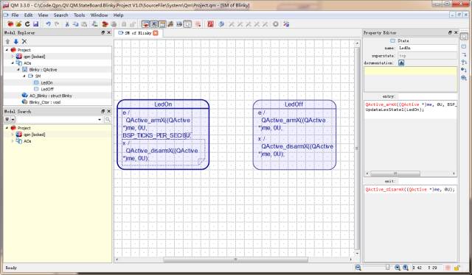Save the model with the floppy disk icon
Viewport: 472px width, 275px height.
click(x=35, y=24)
